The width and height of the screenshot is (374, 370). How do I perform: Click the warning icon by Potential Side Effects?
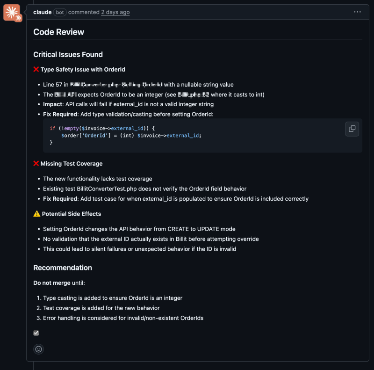[x=36, y=214]
